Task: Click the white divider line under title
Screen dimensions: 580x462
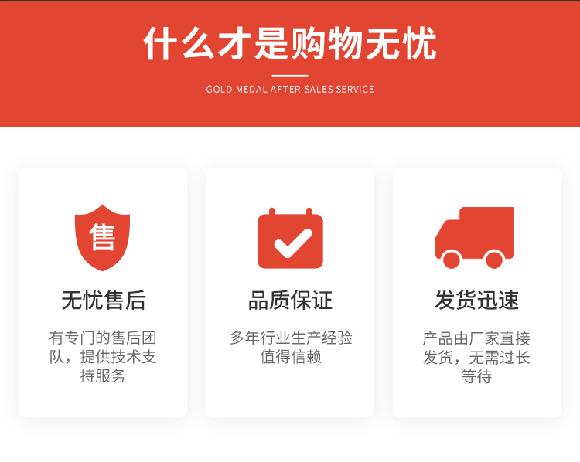Action: point(290,76)
